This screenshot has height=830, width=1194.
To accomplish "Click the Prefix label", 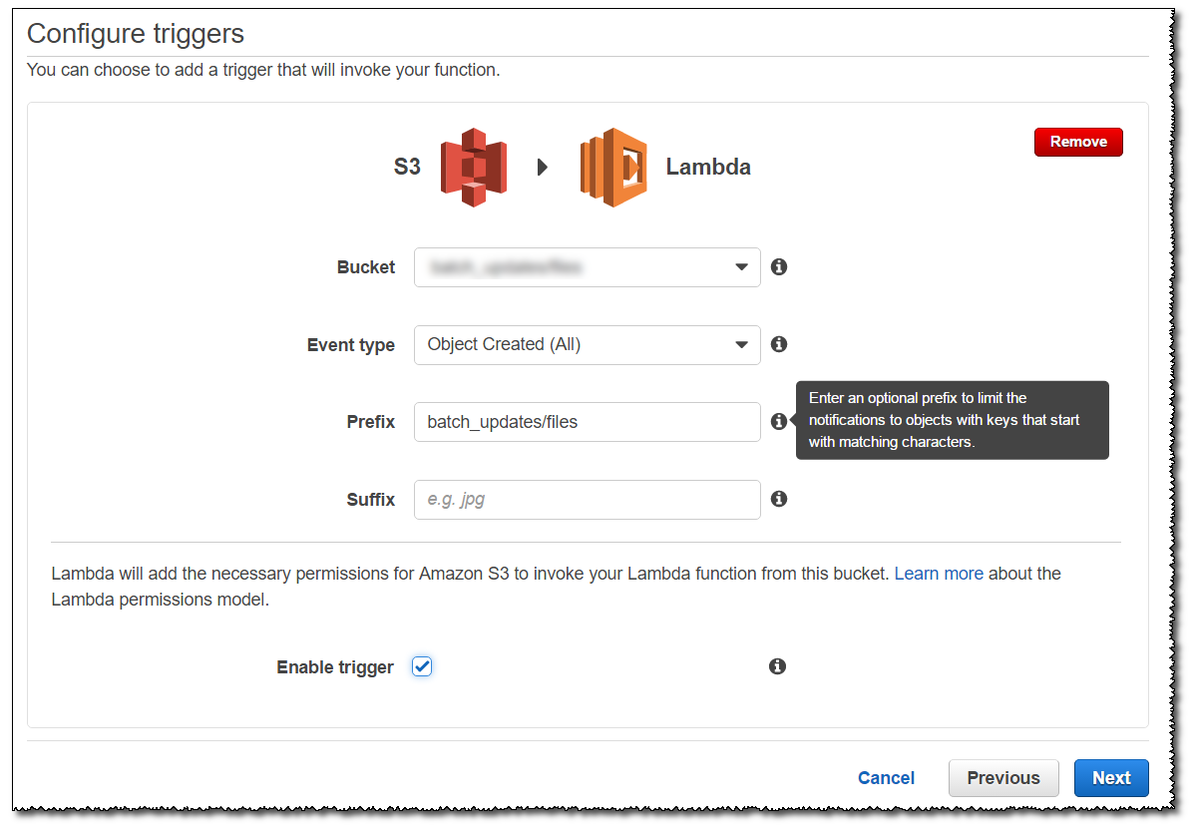I will pos(371,422).
